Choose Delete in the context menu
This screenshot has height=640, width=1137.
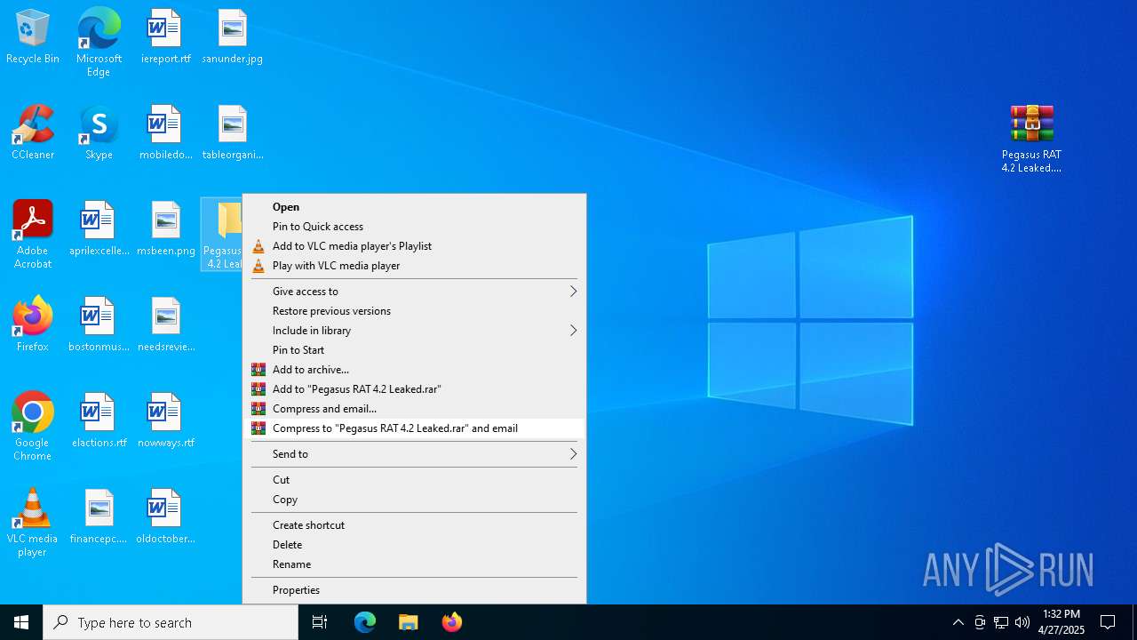coord(414,545)
